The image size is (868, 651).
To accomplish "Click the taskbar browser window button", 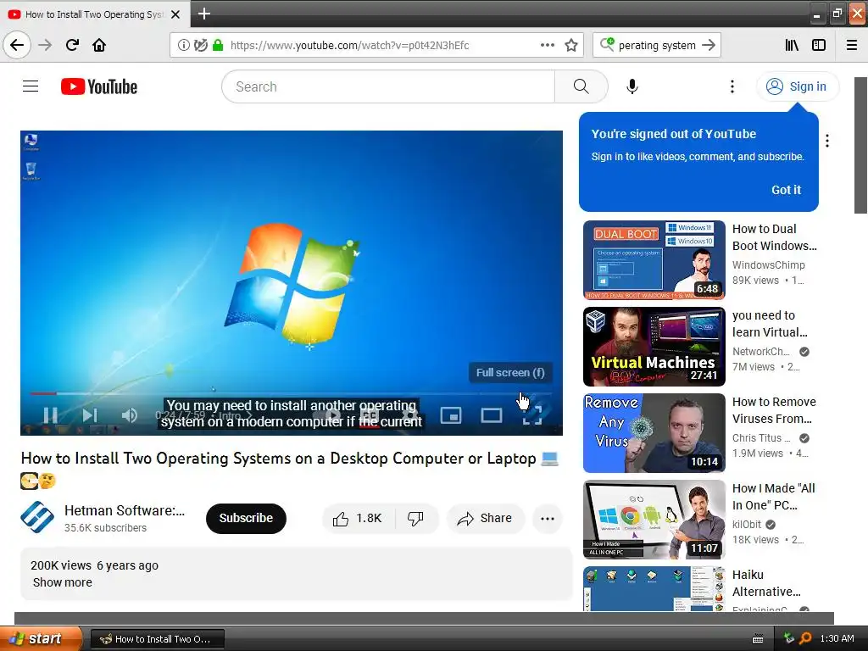I will click(x=157, y=639).
